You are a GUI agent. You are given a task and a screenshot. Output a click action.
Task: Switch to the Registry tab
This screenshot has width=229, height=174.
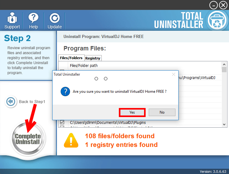93,58
